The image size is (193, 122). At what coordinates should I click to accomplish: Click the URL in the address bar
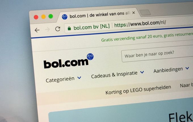click(x=140, y=24)
